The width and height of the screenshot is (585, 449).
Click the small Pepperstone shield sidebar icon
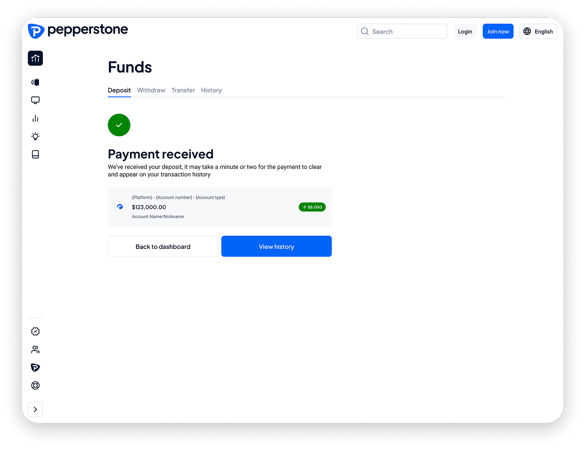[35, 367]
